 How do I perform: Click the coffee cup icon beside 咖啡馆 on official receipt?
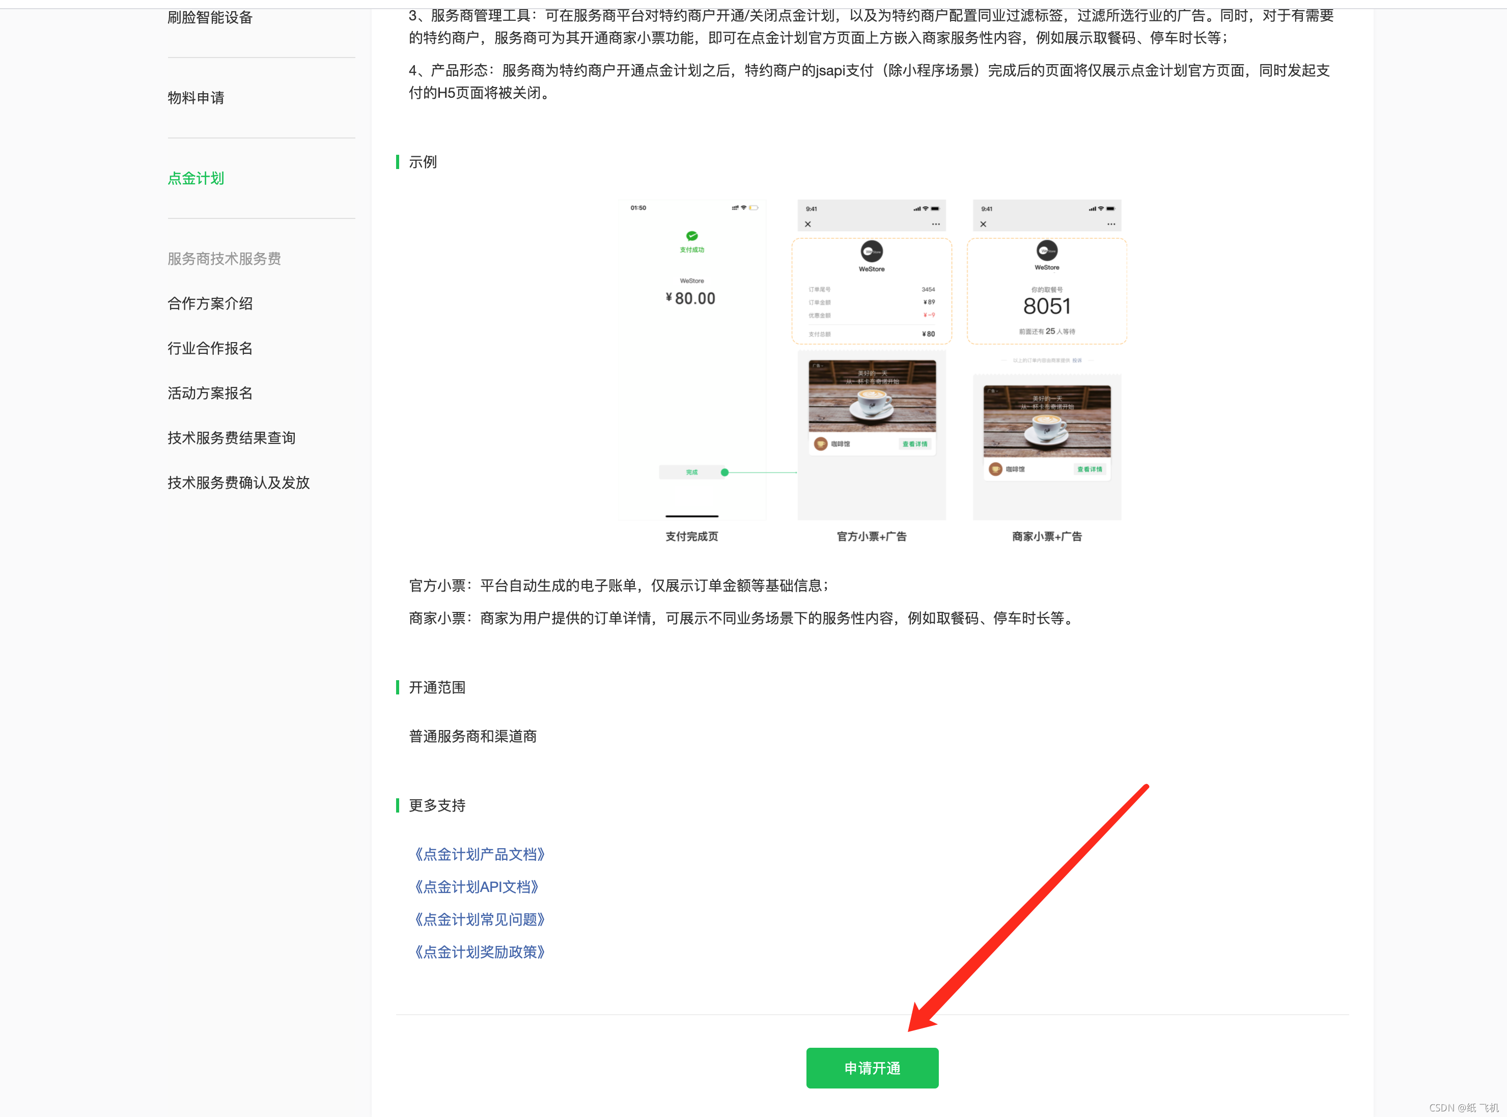[x=821, y=444]
